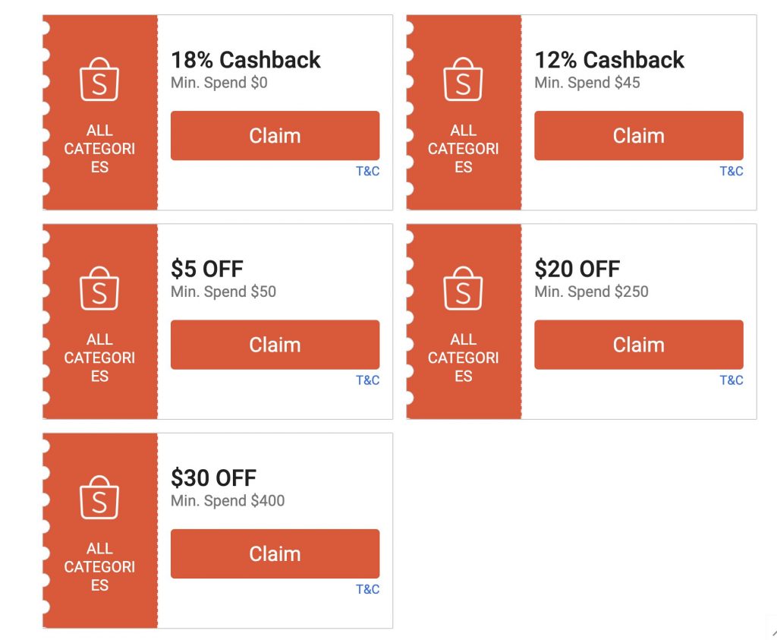The width and height of the screenshot is (777, 640).
Task: Click the 18% Cashback title text
Action: pyautogui.click(x=246, y=60)
